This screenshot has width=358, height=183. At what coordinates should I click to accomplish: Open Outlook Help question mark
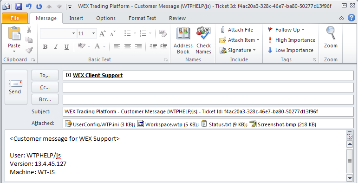pos(351,18)
